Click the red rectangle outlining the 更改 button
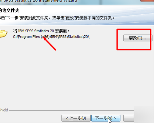 (134, 40)
